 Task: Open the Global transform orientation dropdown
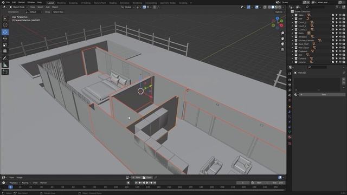click(x=128, y=7)
